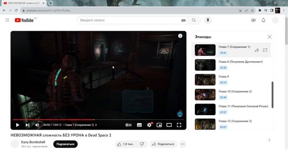Image resolution: width=288 pixels, height=162 pixels.
Task: Open the Chrome profile picture
Action: [278, 10]
